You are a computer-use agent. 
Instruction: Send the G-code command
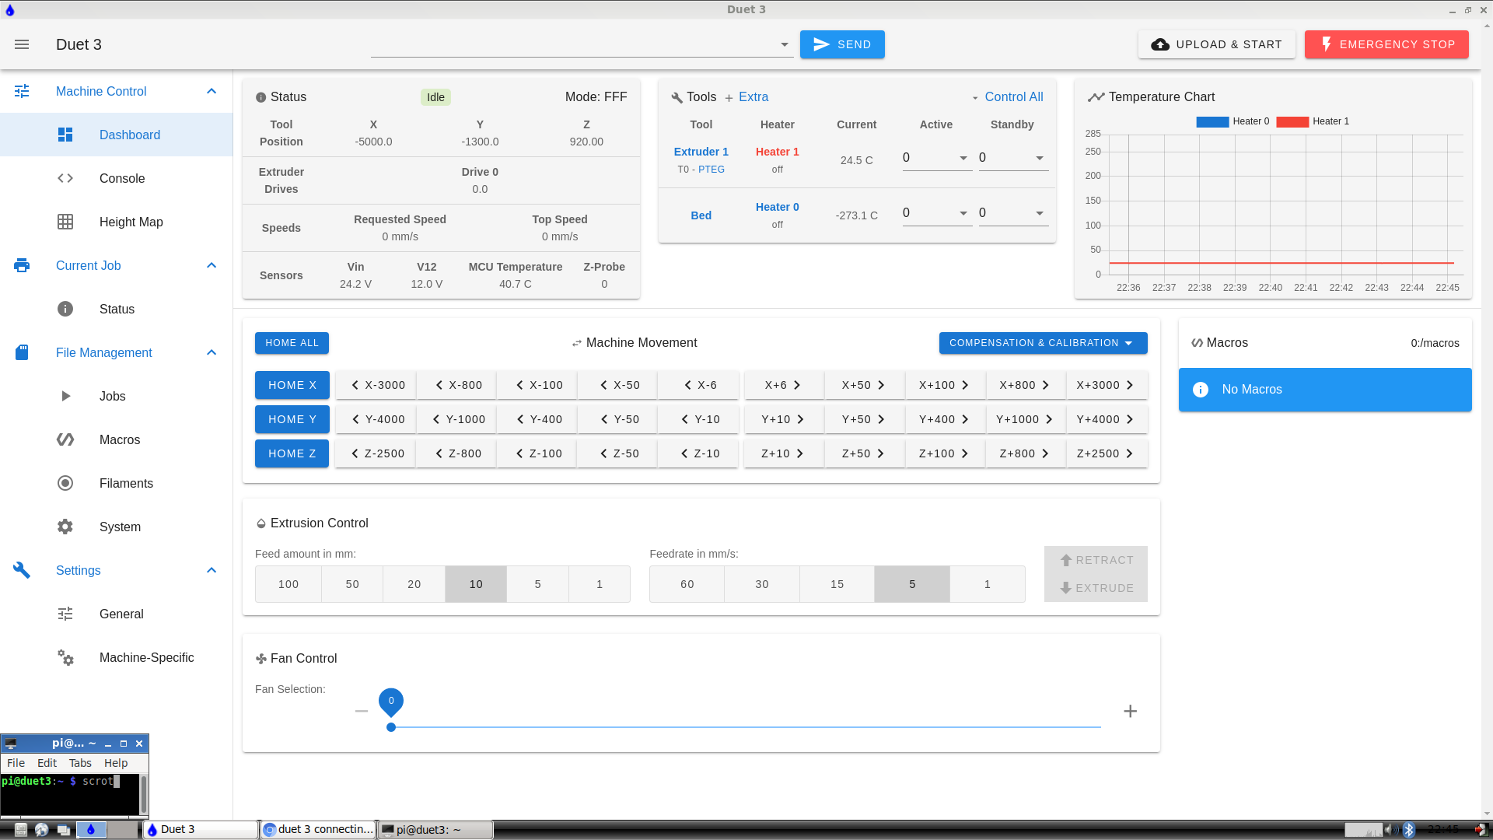point(842,44)
